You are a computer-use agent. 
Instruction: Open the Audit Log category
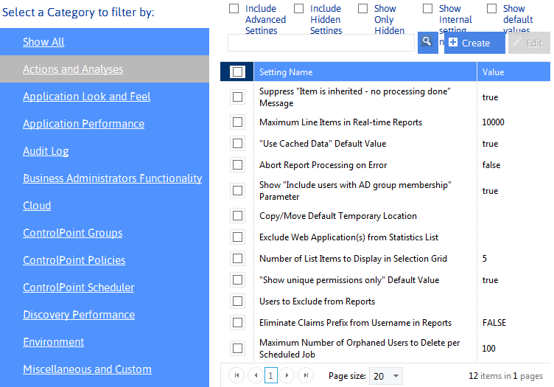(46, 151)
